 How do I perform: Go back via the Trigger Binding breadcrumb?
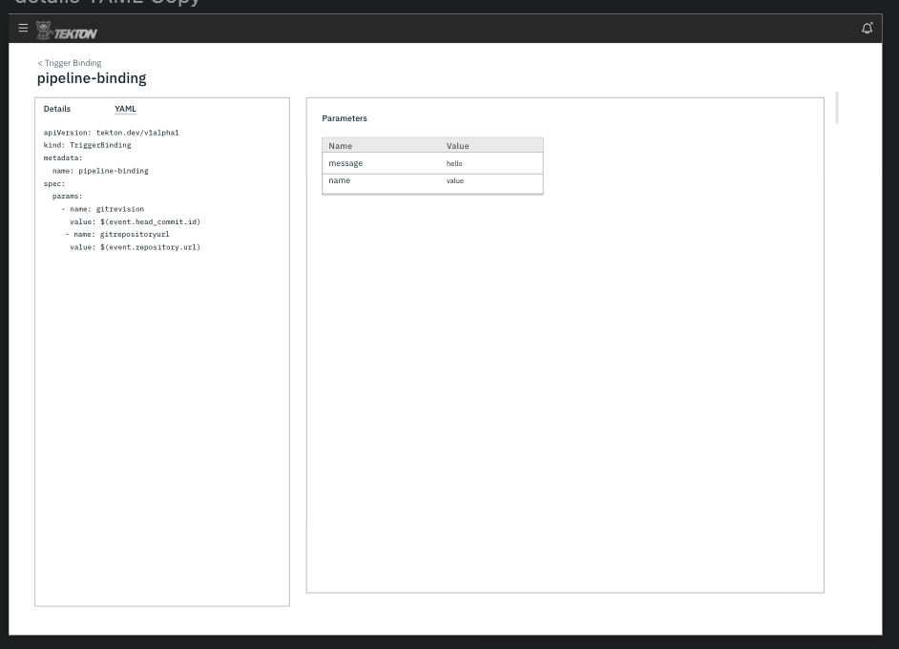(x=69, y=62)
